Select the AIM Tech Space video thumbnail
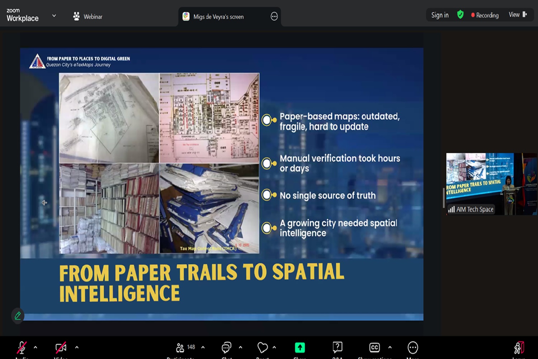The image size is (538, 359). pyautogui.click(x=491, y=184)
